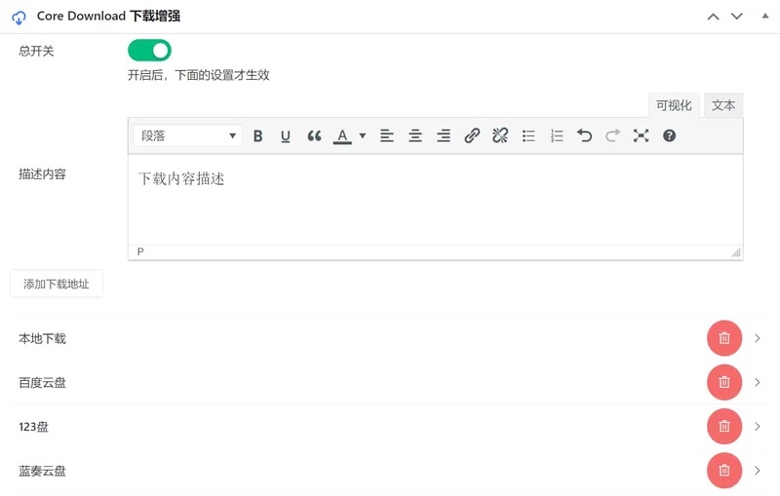The height and width of the screenshot is (496, 780).
Task: Apply text color with A button
Action: point(342,135)
